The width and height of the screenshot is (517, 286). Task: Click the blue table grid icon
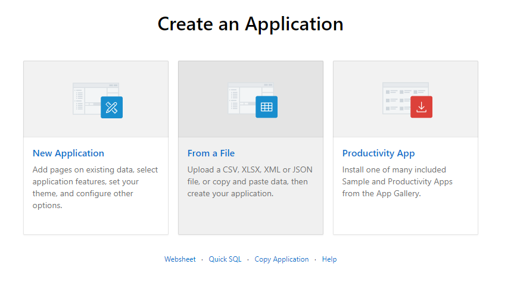[266, 107]
